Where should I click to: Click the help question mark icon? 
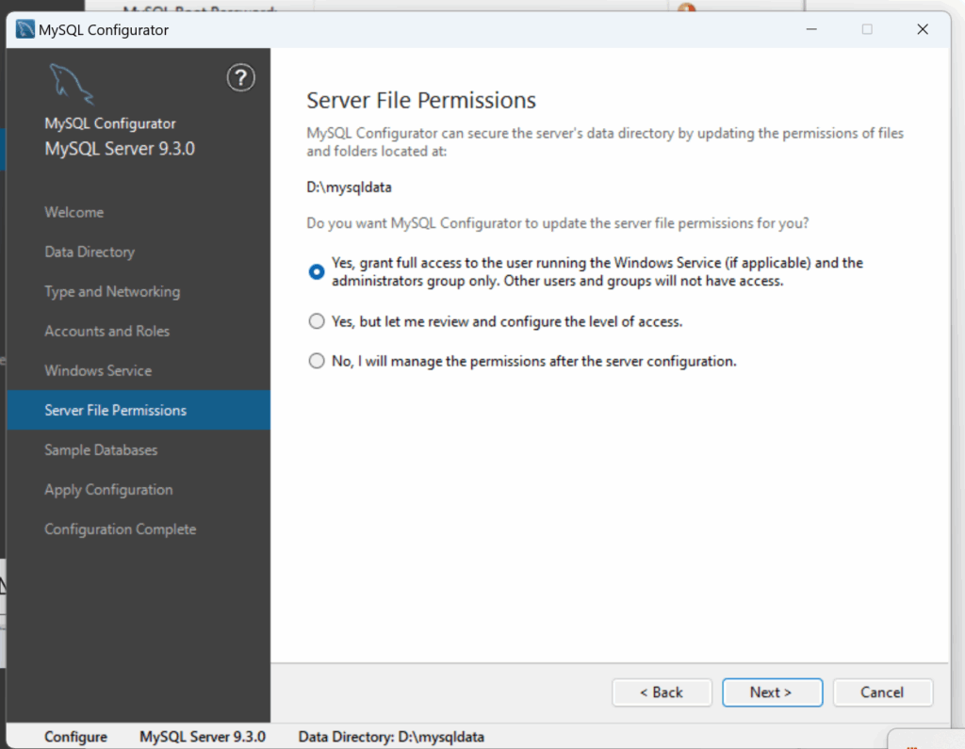(x=241, y=78)
